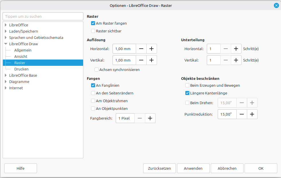Enable Raster sichtbar checkbox
281x178 pixels.
pyautogui.click(x=93, y=31)
